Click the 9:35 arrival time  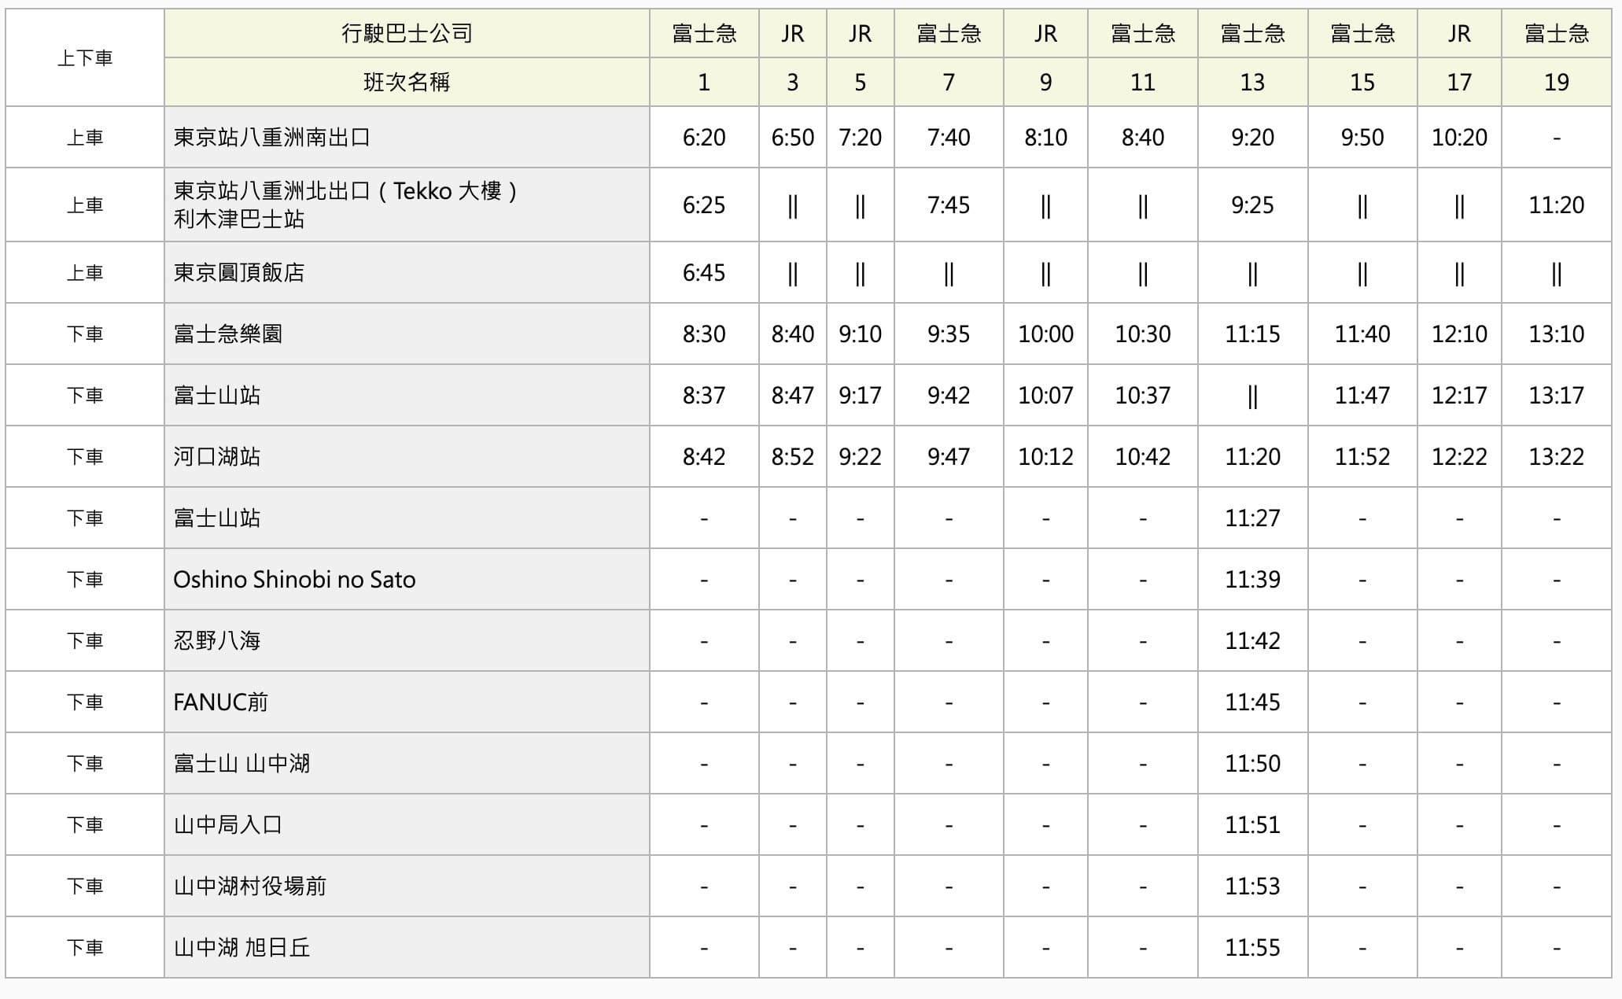[949, 334]
